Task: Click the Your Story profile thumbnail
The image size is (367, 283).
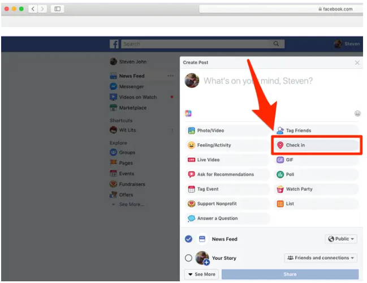Action: pos(202,258)
